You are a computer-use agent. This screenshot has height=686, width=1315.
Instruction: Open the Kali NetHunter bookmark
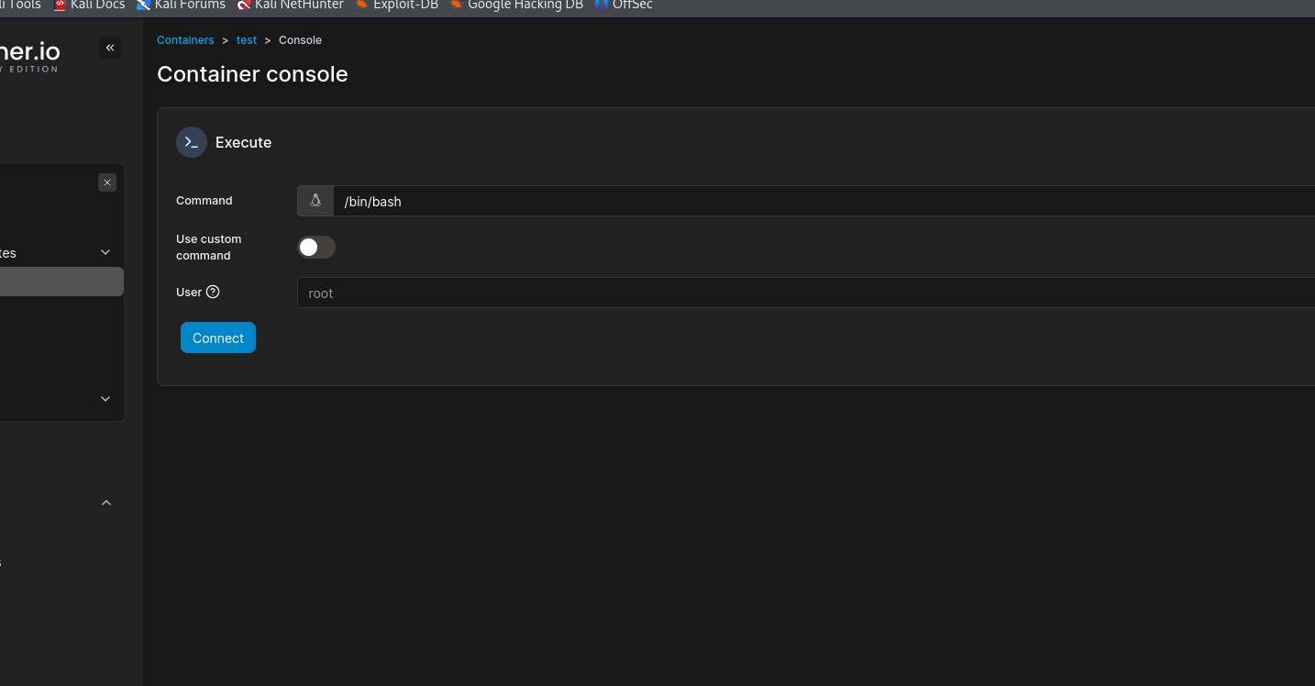click(x=290, y=5)
